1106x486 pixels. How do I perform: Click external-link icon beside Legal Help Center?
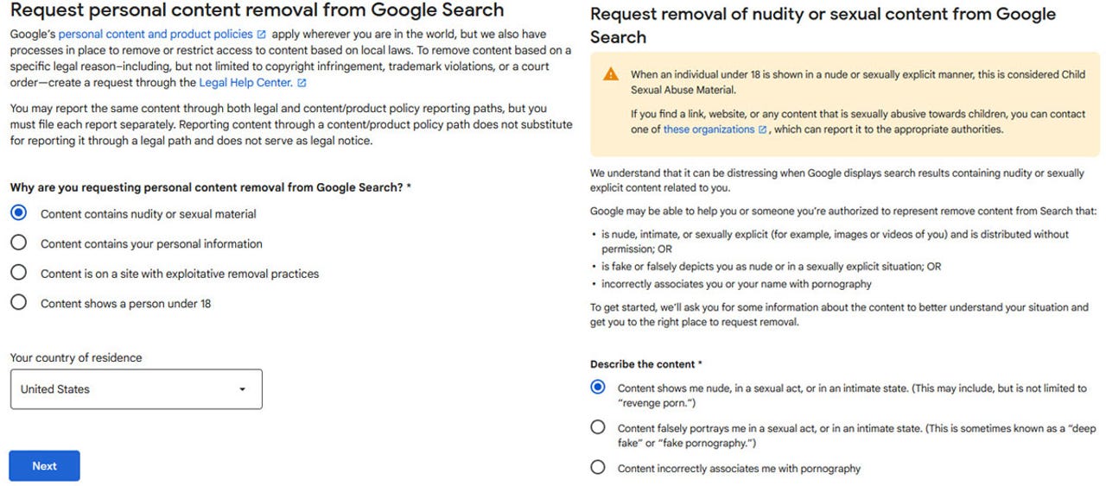302,83
